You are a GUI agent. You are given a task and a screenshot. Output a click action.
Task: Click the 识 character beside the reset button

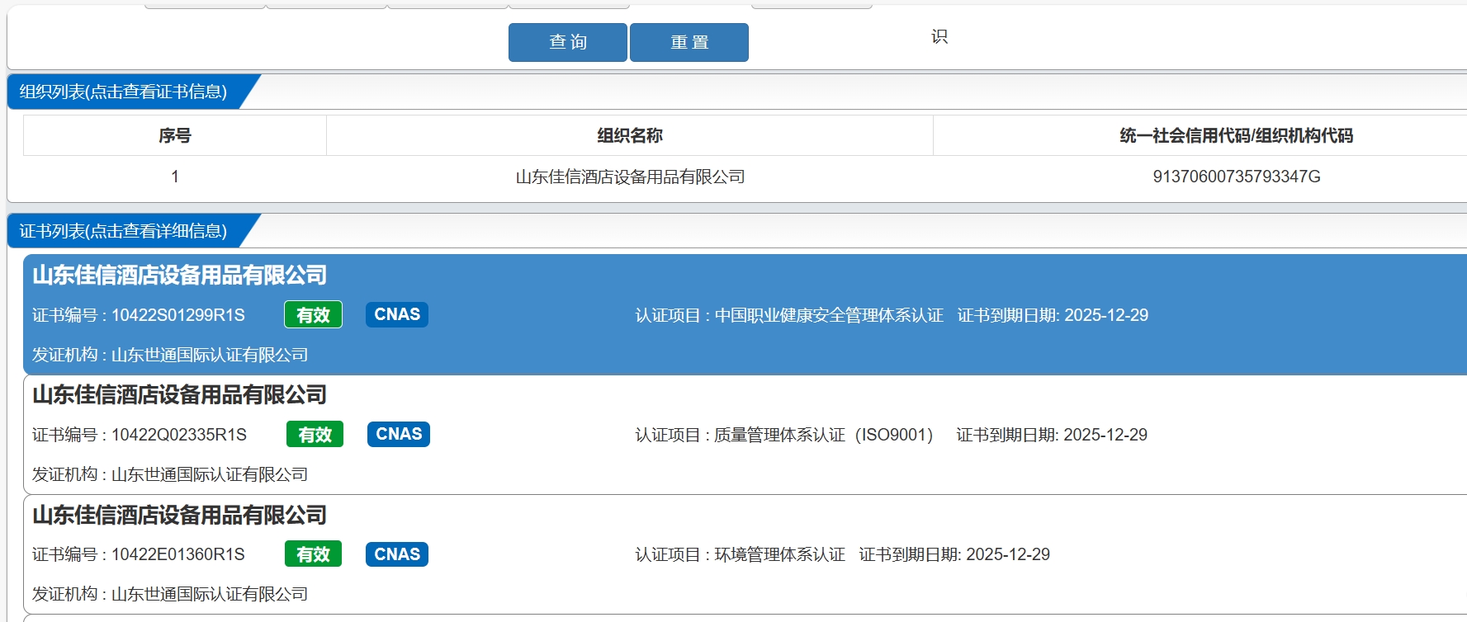pyautogui.click(x=939, y=36)
